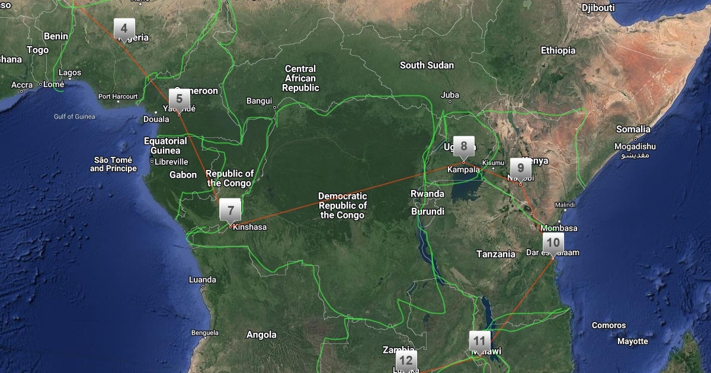
Task: Click the South Sudan country label
Action: 427,65
